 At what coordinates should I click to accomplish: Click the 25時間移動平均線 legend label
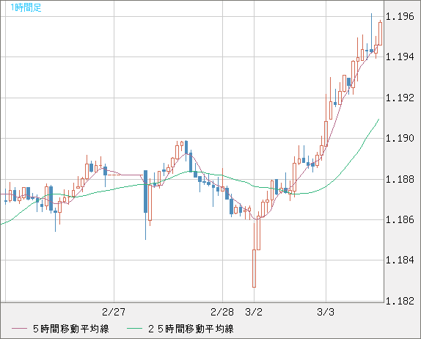click(x=191, y=329)
